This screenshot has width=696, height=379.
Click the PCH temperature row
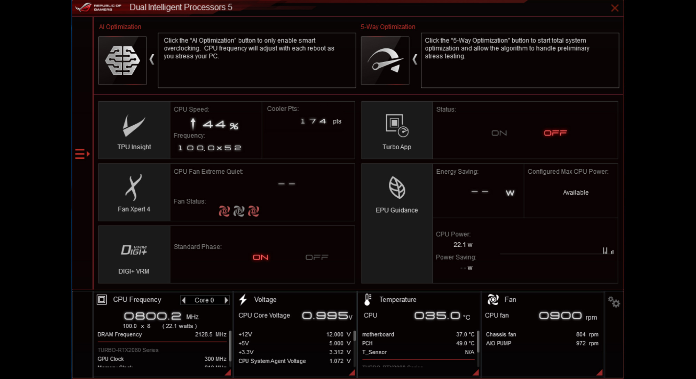click(x=418, y=343)
